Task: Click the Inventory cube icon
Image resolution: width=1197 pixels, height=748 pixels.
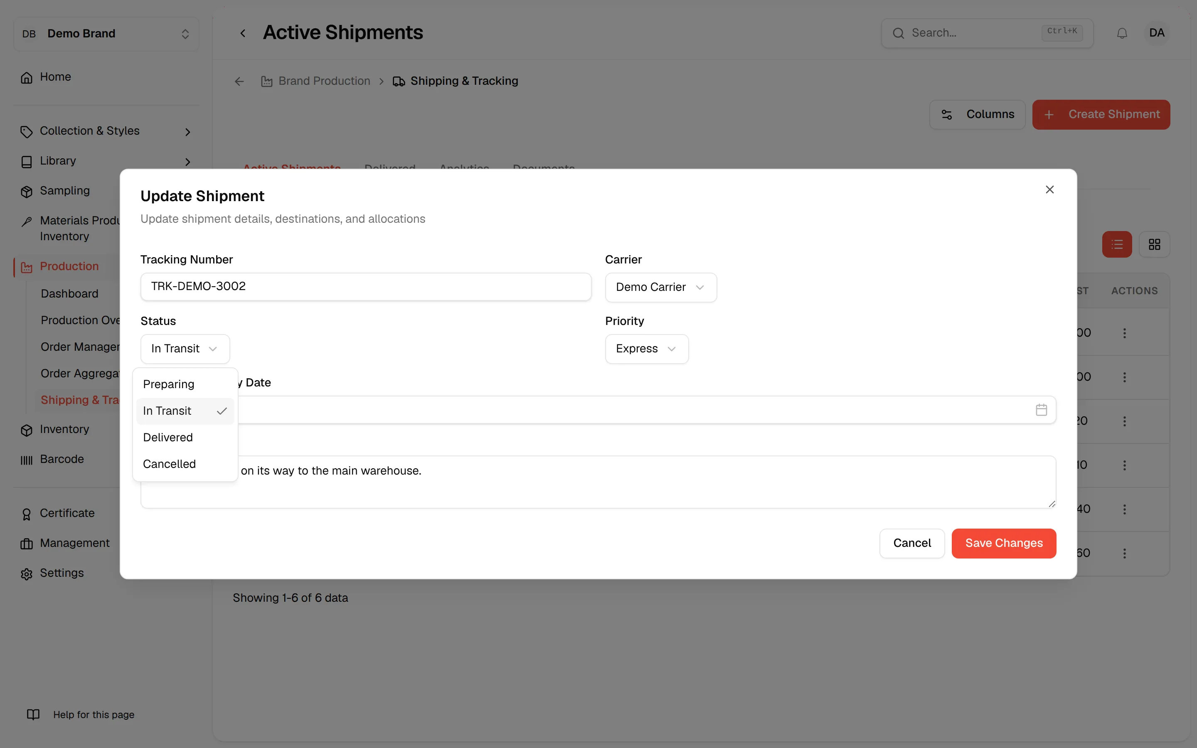Action: coord(27,430)
